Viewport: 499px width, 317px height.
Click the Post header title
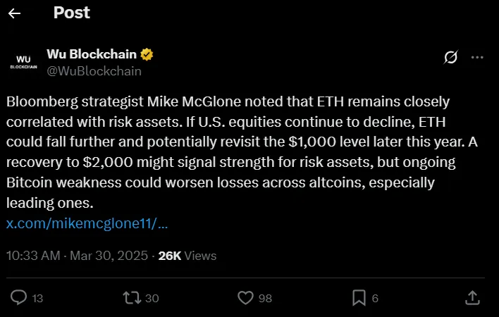tap(71, 13)
